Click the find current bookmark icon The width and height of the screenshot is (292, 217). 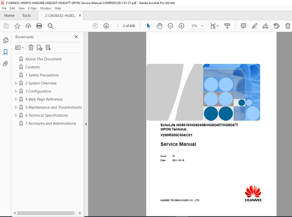[48, 48]
